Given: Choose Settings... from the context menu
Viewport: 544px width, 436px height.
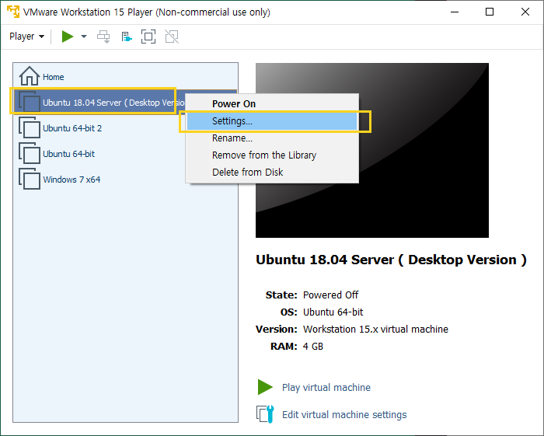Looking at the screenshot, I should [272, 121].
